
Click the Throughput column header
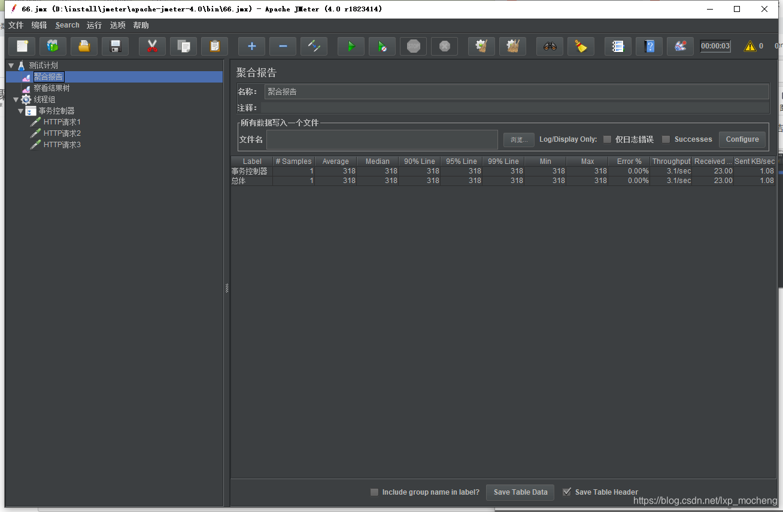pyautogui.click(x=671, y=161)
